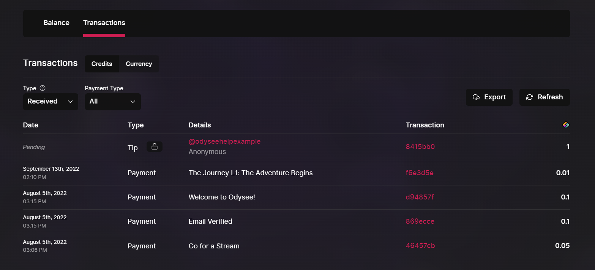This screenshot has width=595, height=270.
Task: Click the Details column header
Action: coord(200,125)
